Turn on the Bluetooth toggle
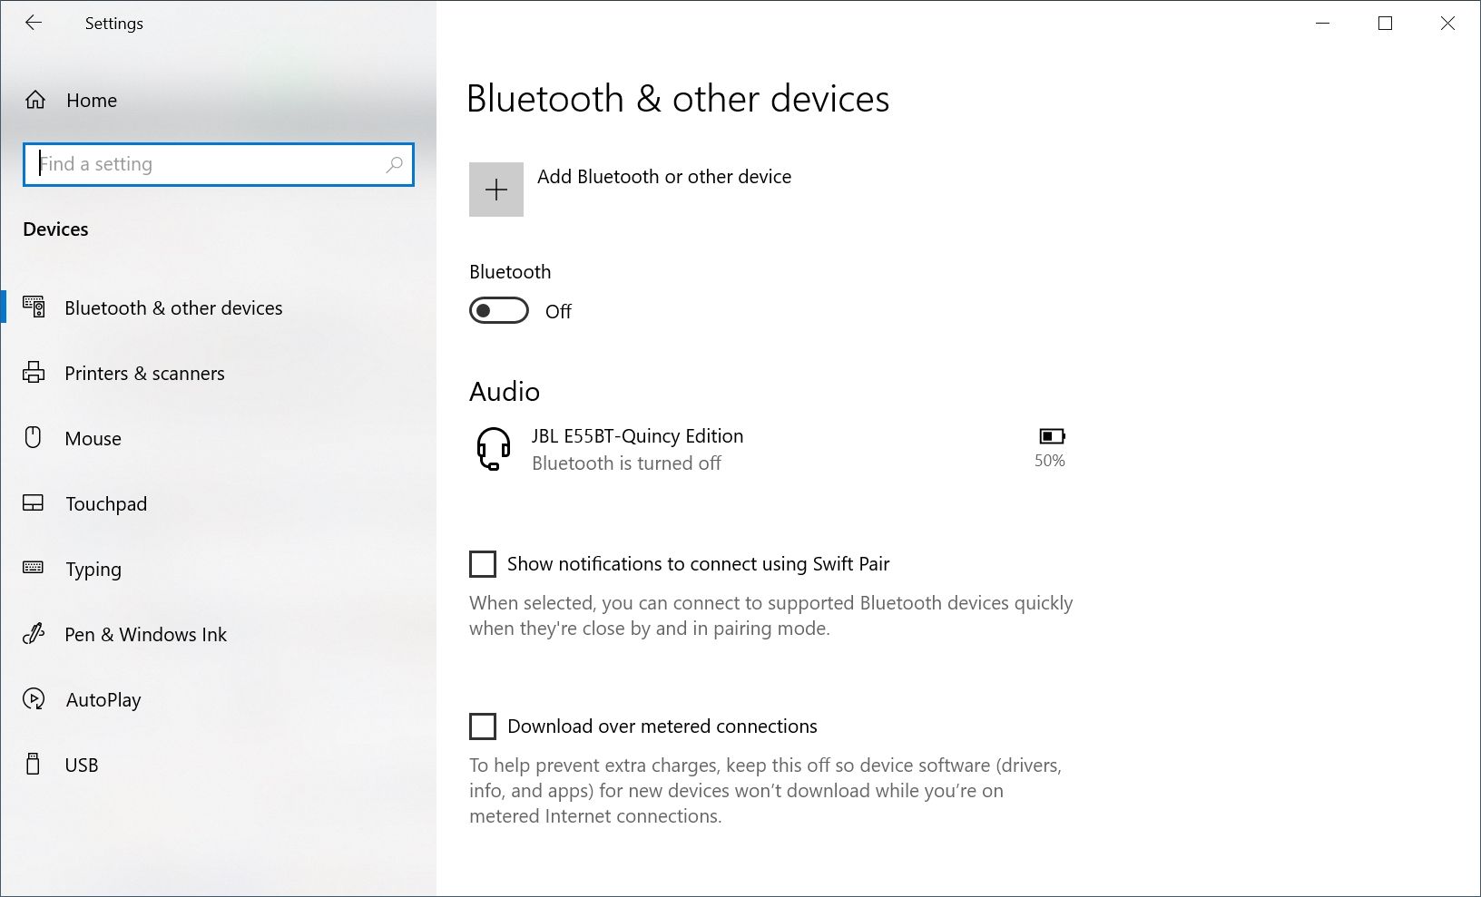Viewport: 1481px width, 897px height. tap(498, 310)
